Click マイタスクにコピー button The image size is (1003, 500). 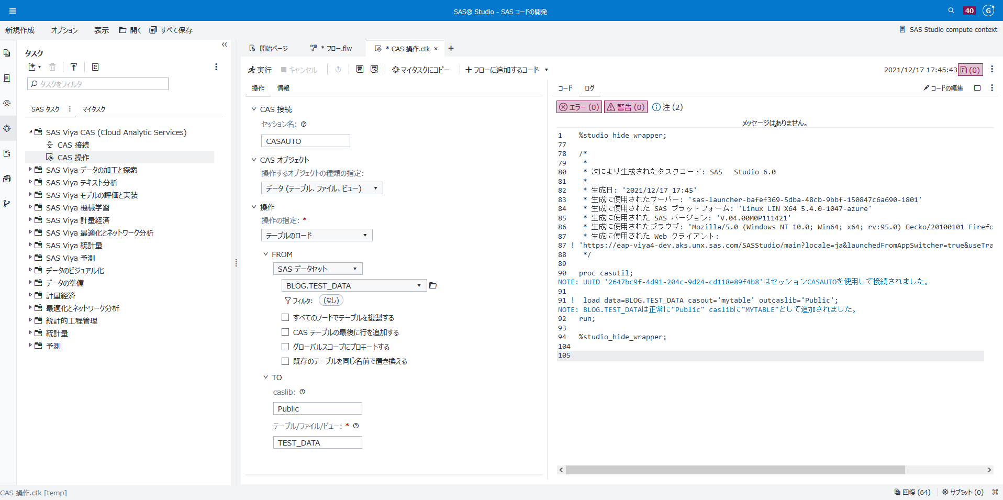coord(421,70)
